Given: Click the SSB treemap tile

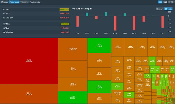Looking at the screenshot, I should (x=129, y=75).
